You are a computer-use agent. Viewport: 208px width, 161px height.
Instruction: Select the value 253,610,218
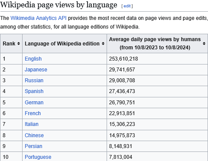point(123,59)
